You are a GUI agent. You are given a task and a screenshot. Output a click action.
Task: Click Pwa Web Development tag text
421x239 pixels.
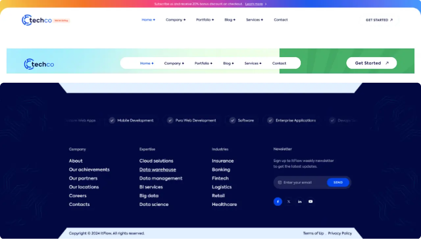(x=196, y=120)
